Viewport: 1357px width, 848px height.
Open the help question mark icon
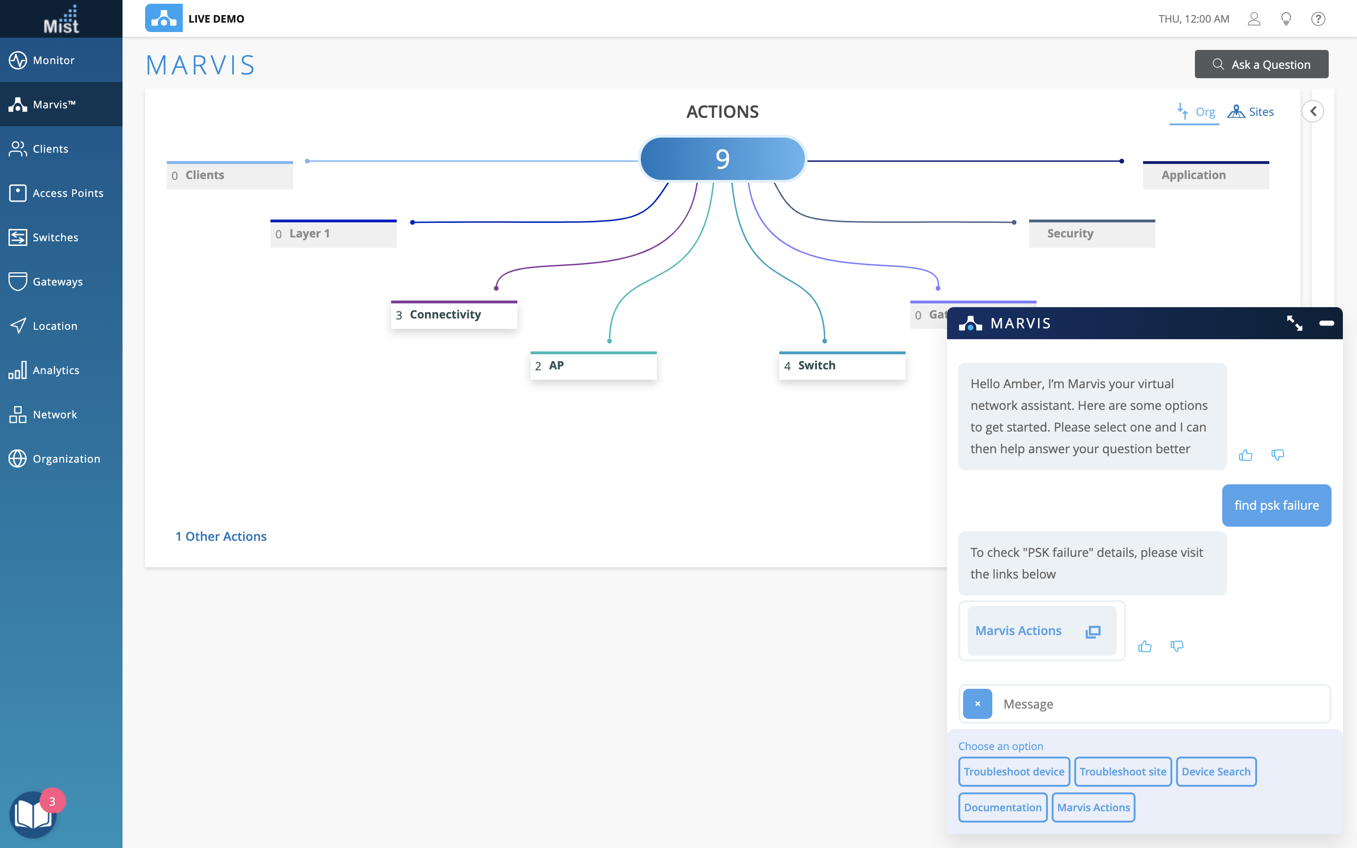click(x=1318, y=19)
